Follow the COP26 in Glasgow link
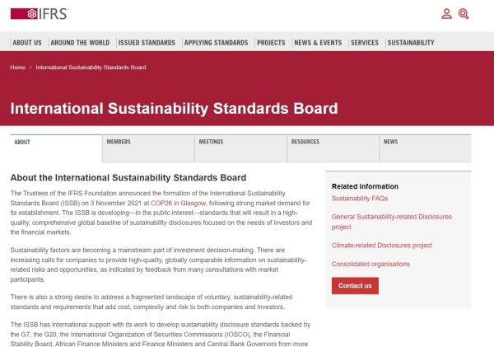Screen dimensions: 494x347 click(x=178, y=203)
